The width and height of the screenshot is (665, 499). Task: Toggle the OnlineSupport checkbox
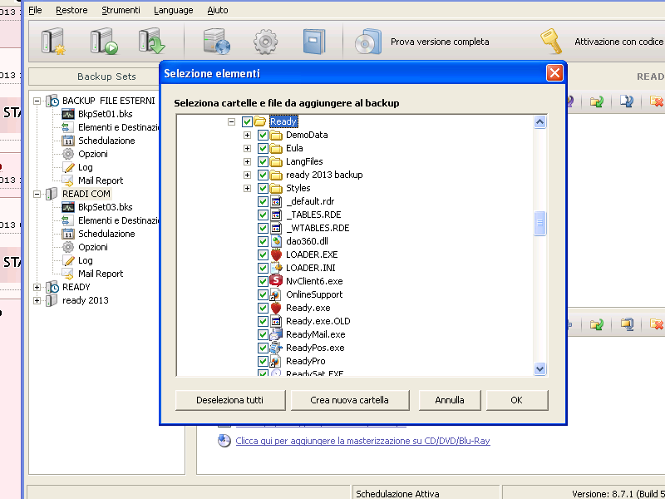[x=263, y=294]
